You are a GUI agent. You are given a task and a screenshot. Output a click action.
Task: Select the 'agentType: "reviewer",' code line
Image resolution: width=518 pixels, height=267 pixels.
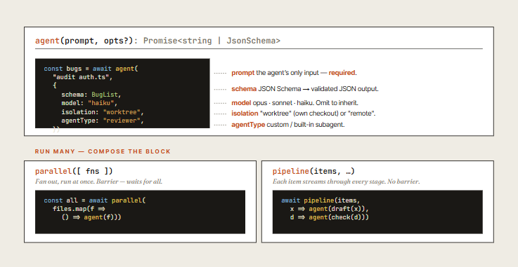[103, 121]
